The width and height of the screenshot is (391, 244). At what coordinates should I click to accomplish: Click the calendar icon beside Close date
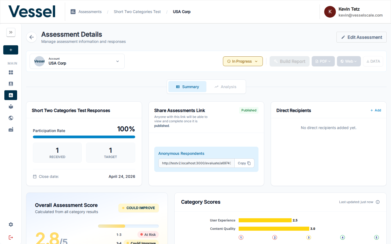coord(35,176)
